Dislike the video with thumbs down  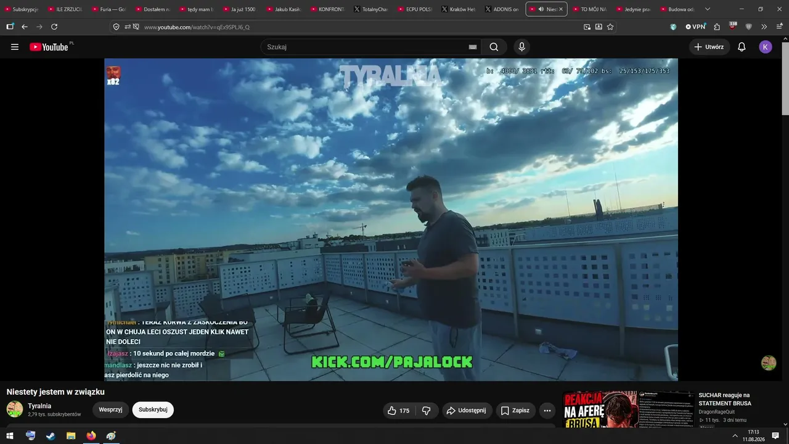click(x=427, y=411)
